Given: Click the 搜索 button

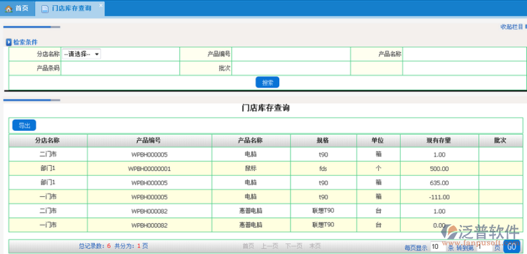Looking at the screenshot, I should point(267,82).
